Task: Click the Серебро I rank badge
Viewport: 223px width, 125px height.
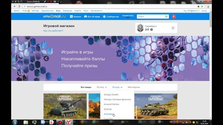Action: 140,28
